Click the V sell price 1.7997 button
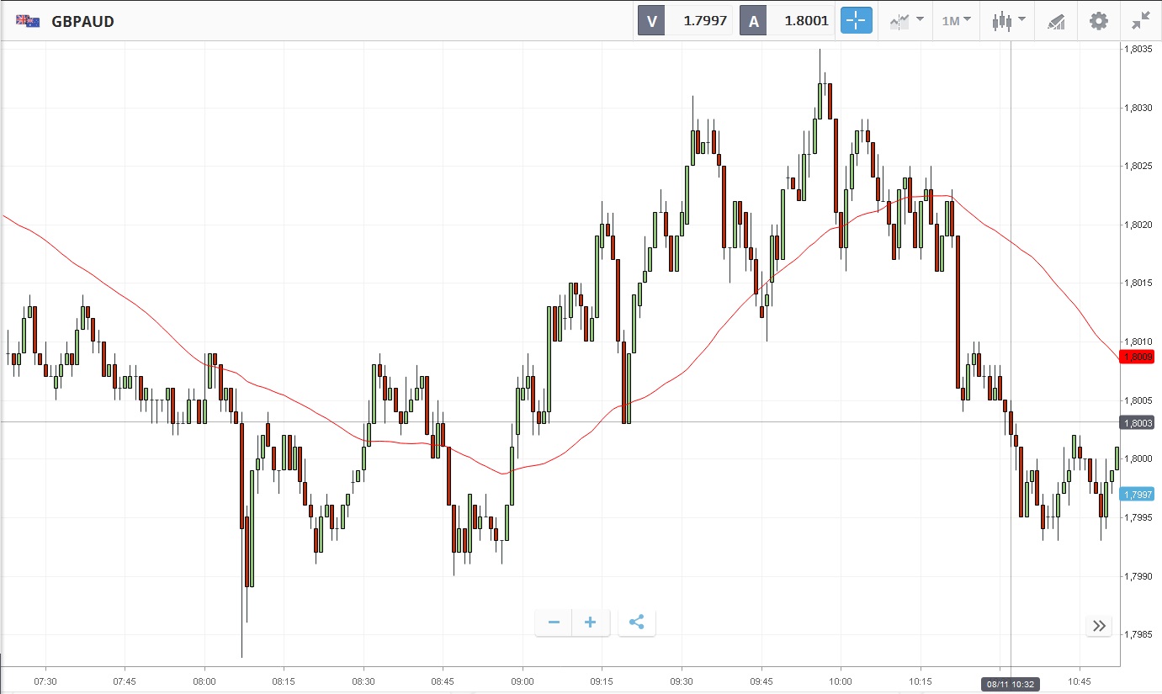This screenshot has height=694, width=1162. tap(684, 21)
